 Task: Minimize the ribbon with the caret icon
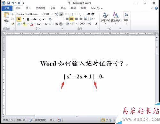pyautogui.click(x=152, y=8)
